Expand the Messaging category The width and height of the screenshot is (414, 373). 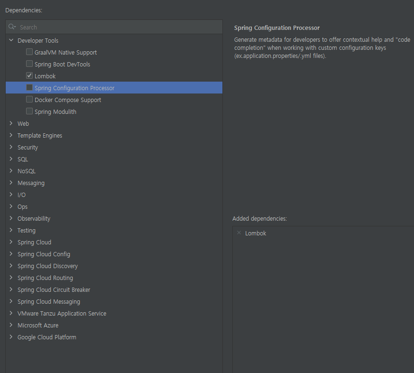pyautogui.click(x=11, y=183)
